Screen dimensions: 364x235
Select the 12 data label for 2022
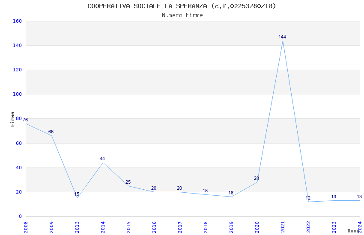pyautogui.click(x=308, y=198)
